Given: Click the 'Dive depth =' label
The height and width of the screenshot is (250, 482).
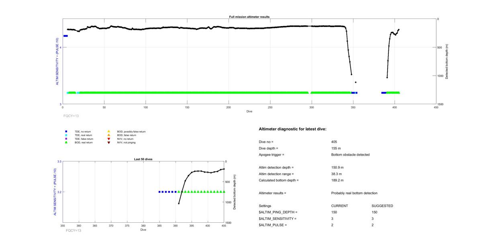Looking at the screenshot, I should click(268, 148).
